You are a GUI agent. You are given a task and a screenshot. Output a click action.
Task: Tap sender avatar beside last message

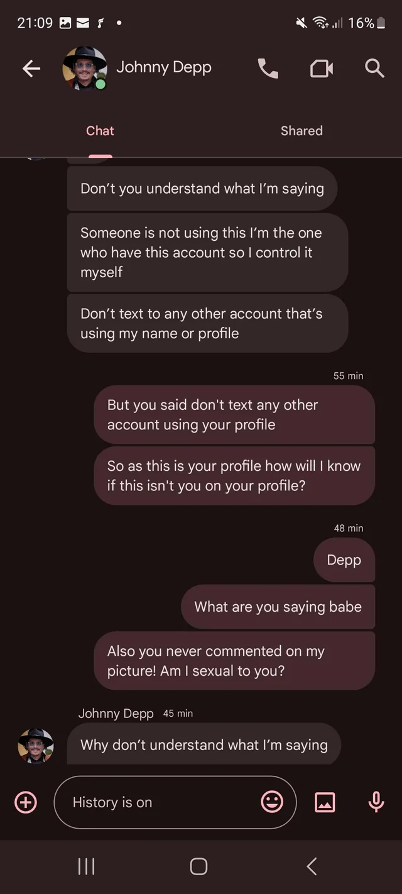[x=36, y=746]
